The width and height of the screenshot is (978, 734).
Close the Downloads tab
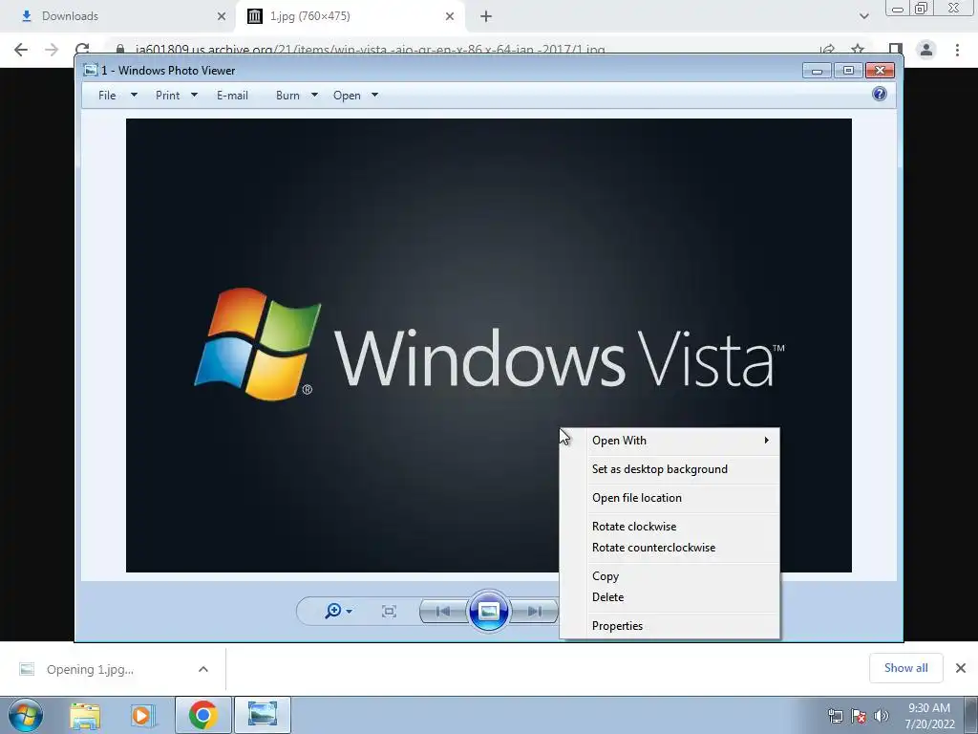tap(222, 16)
